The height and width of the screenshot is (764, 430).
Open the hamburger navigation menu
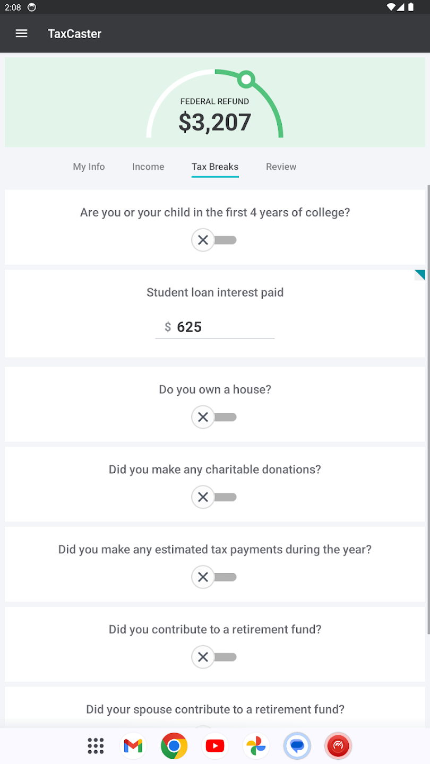coord(21,33)
